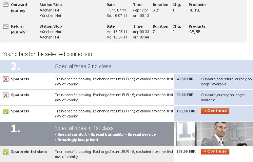Click the 43,50 EUR price
This screenshot has width=253, height=162.
(x=185, y=79)
